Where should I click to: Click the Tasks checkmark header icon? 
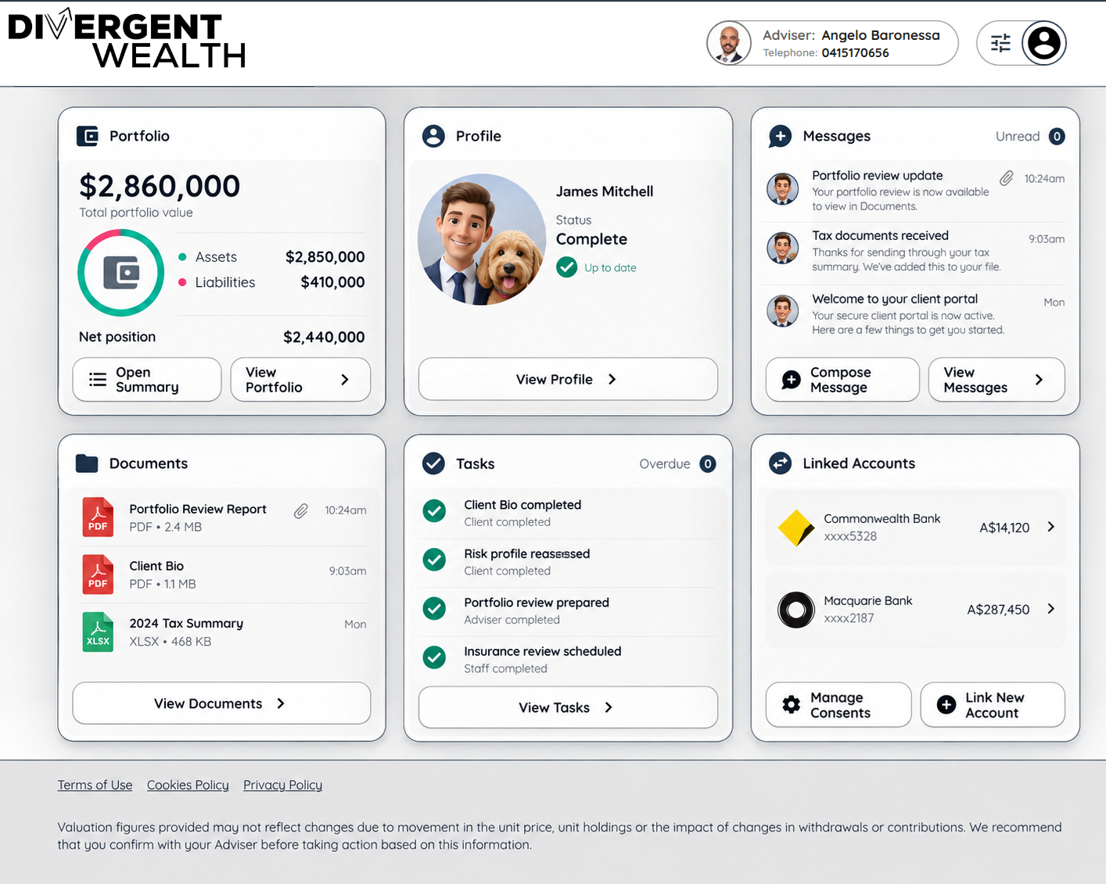[433, 463]
